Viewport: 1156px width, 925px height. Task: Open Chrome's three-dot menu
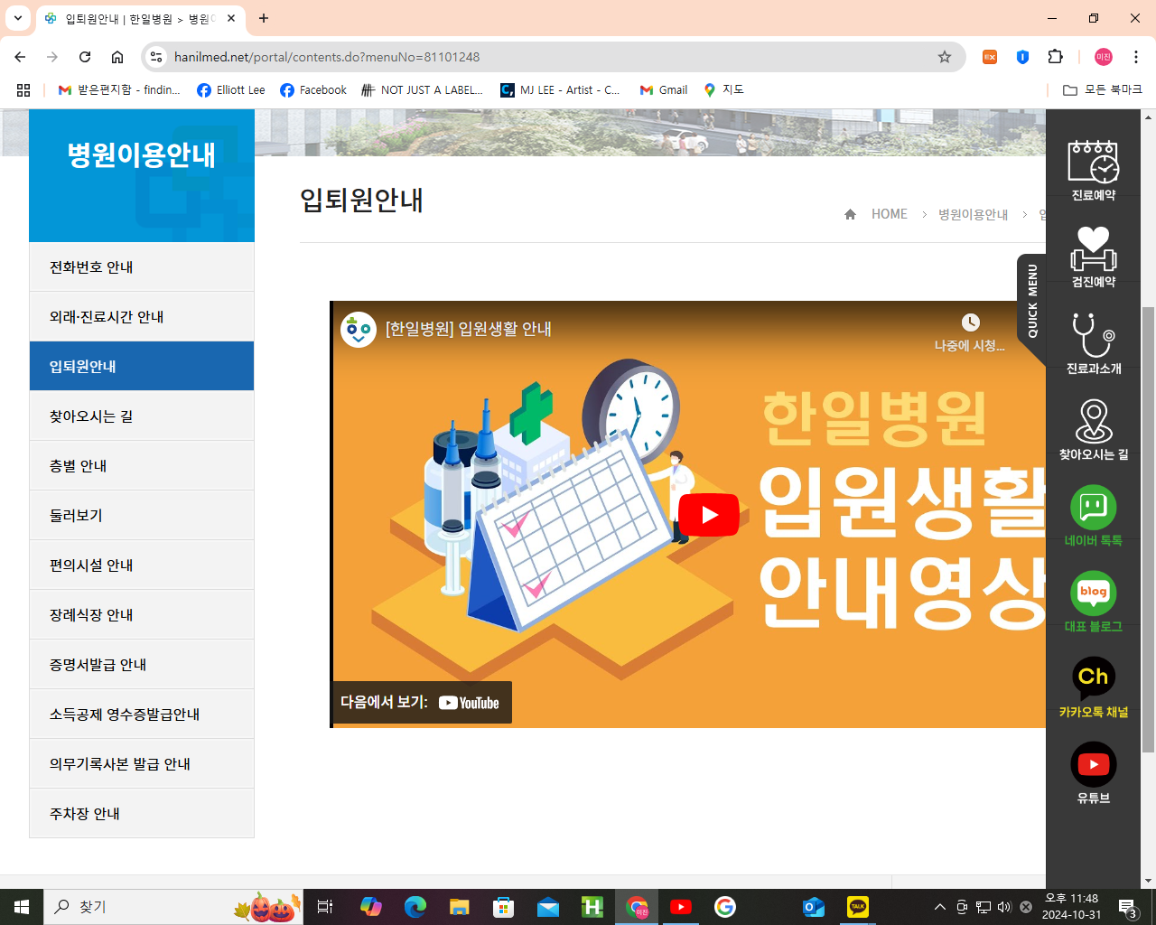pos(1136,56)
